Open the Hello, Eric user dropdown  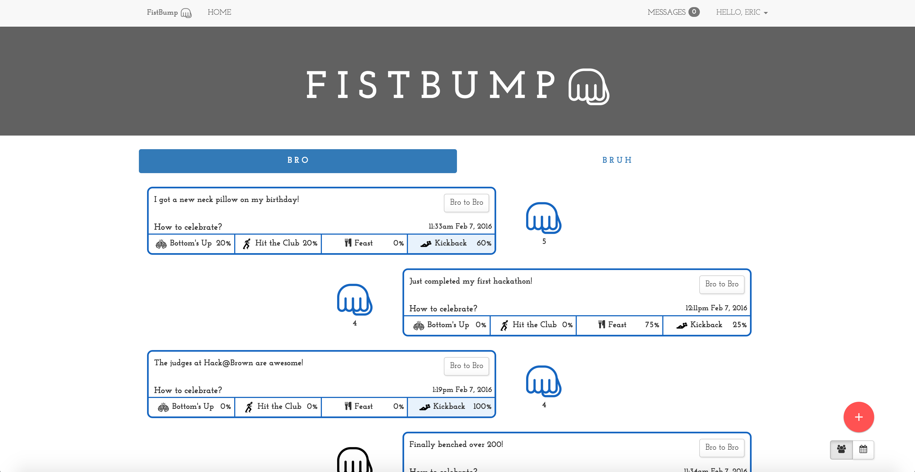741,13
